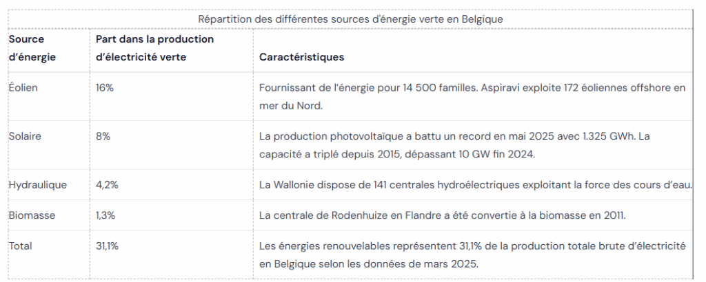Select the Solaire photovoltaic record description cell

click(455, 145)
